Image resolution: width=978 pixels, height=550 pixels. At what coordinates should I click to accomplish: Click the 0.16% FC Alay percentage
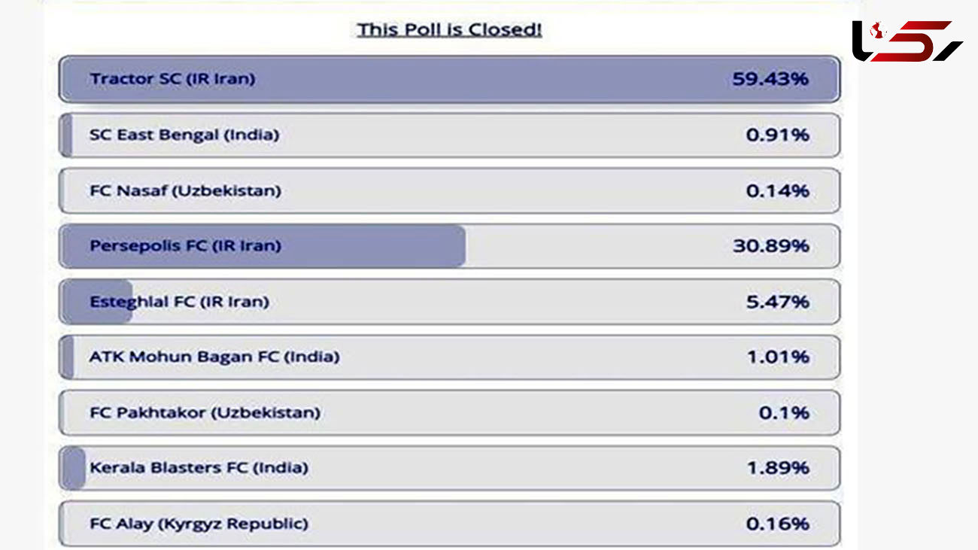coord(777,524)
